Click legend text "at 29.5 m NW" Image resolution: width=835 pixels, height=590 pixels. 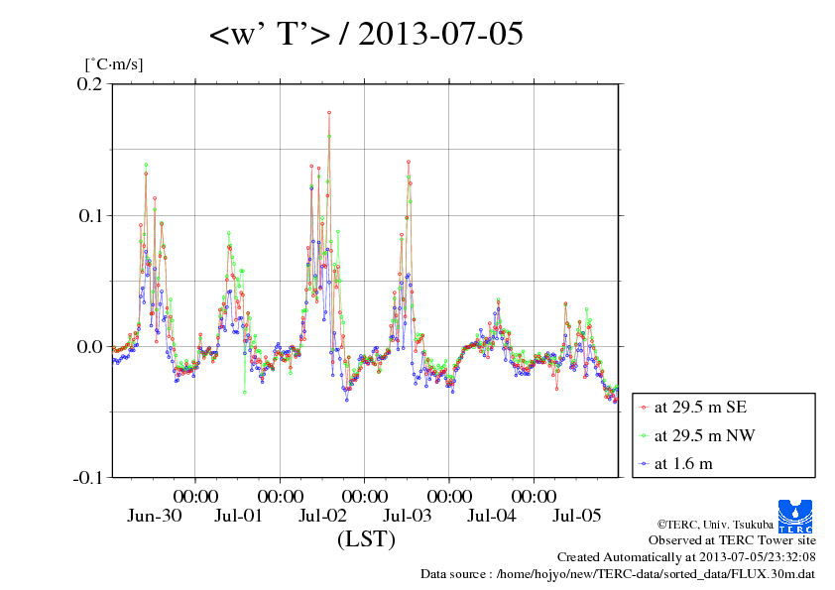pyautogui.click(x=704, y=435)
